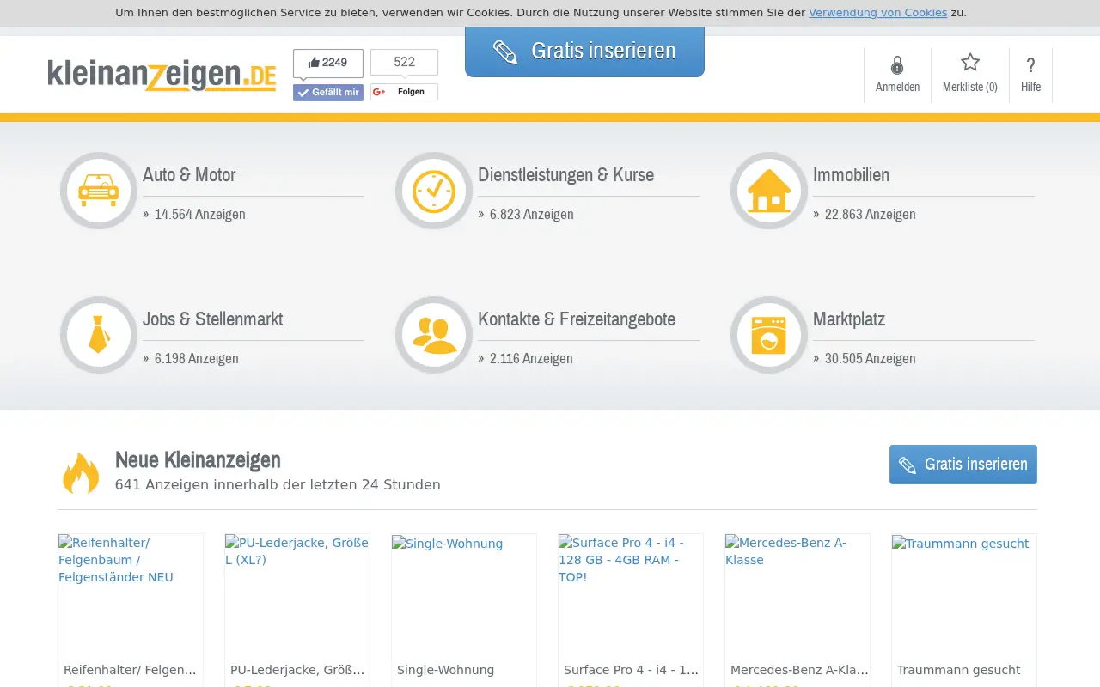The width and height of the screenshot is (1100, 687).
Task: Click the kleinanzeigen.de logo
Action: (x=162, y=76)
